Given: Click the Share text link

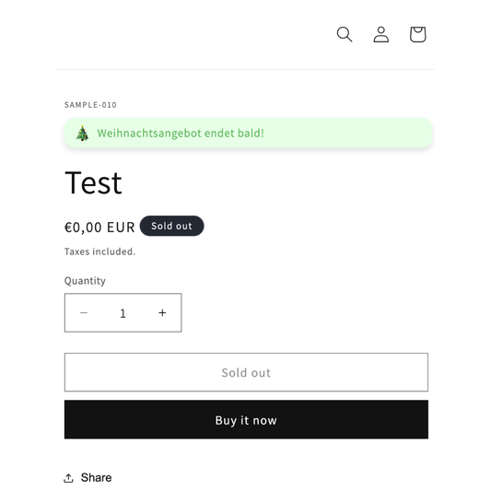Looking at the screenshot, I should tap(96, 477).
